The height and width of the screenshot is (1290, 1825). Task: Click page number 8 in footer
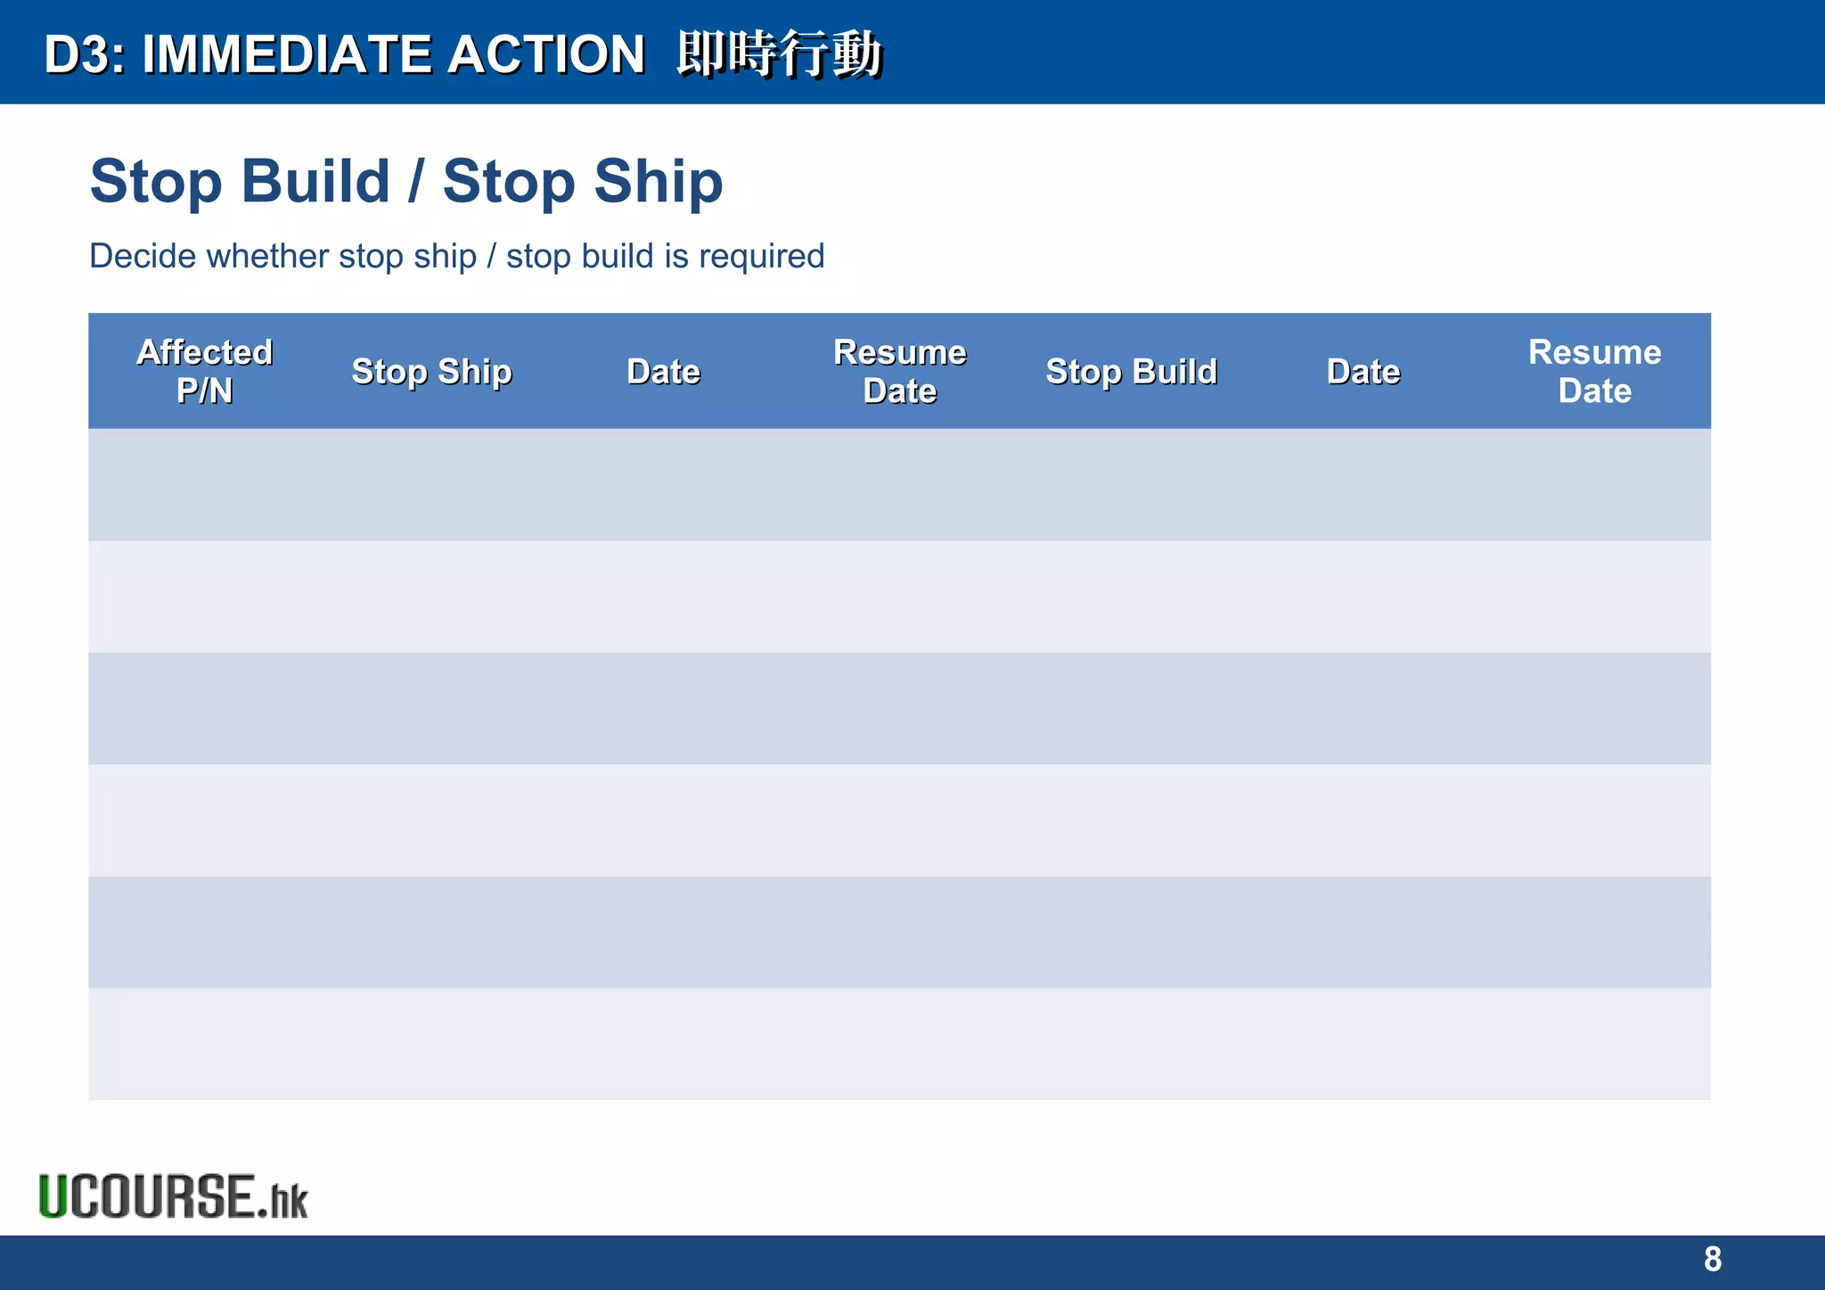coord(1713,1259)
